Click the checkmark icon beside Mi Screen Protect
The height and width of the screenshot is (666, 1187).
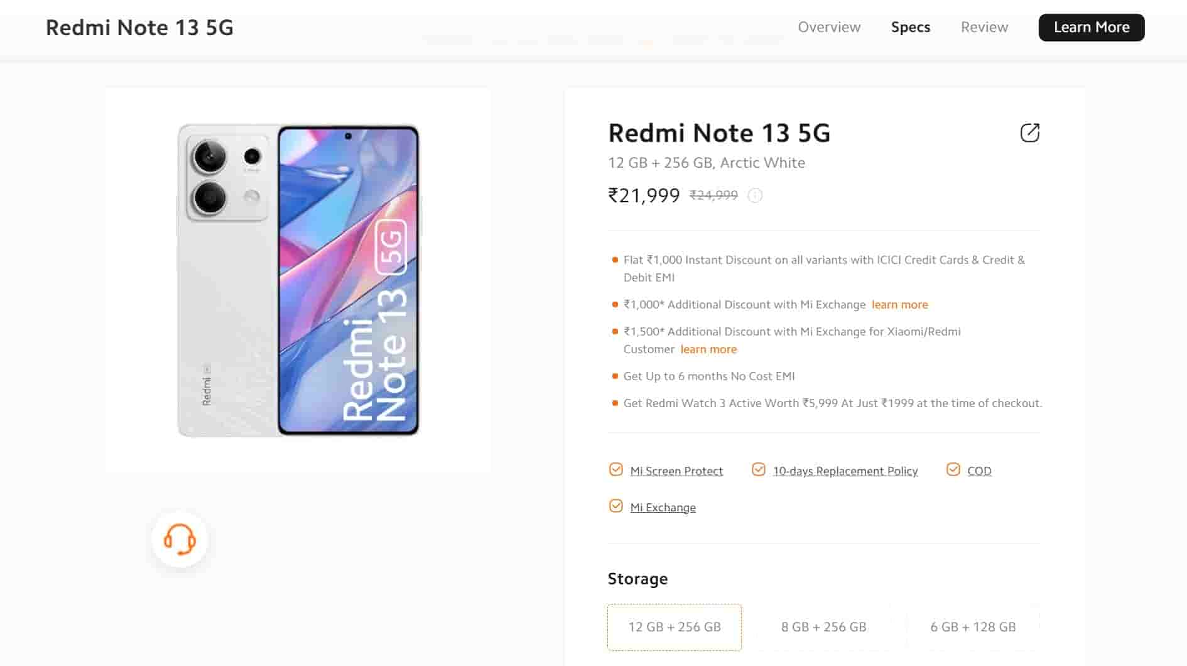coord(615,469)
